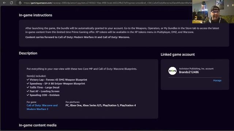Click Victory Lap Fennec 45 SMG item
The image size is (234, 131).
coord(58,80)
